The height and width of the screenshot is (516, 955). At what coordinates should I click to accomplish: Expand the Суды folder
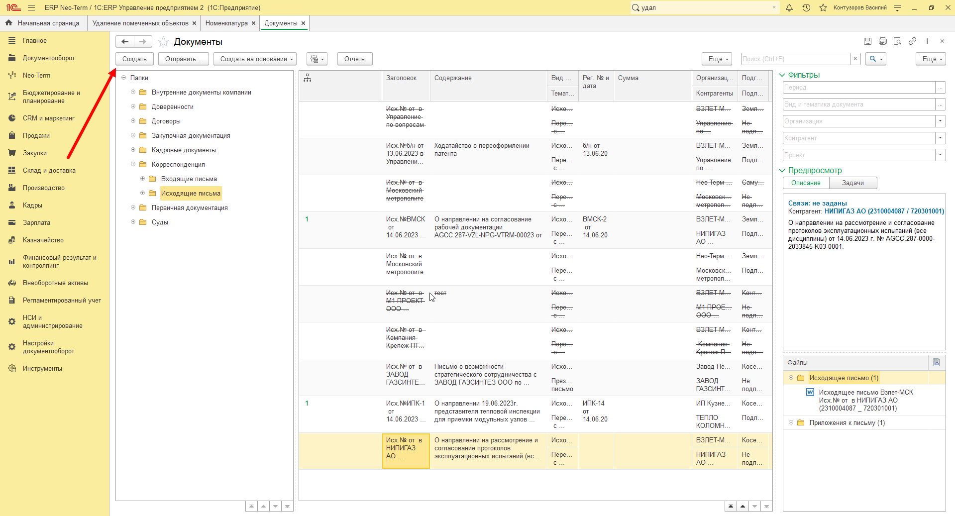tap(133, 222)
